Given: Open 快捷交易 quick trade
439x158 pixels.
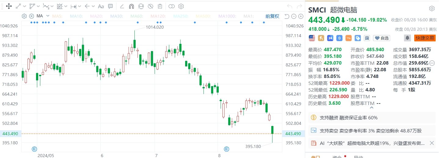Looking at the screenshot, I should click(x=424, y=38).
